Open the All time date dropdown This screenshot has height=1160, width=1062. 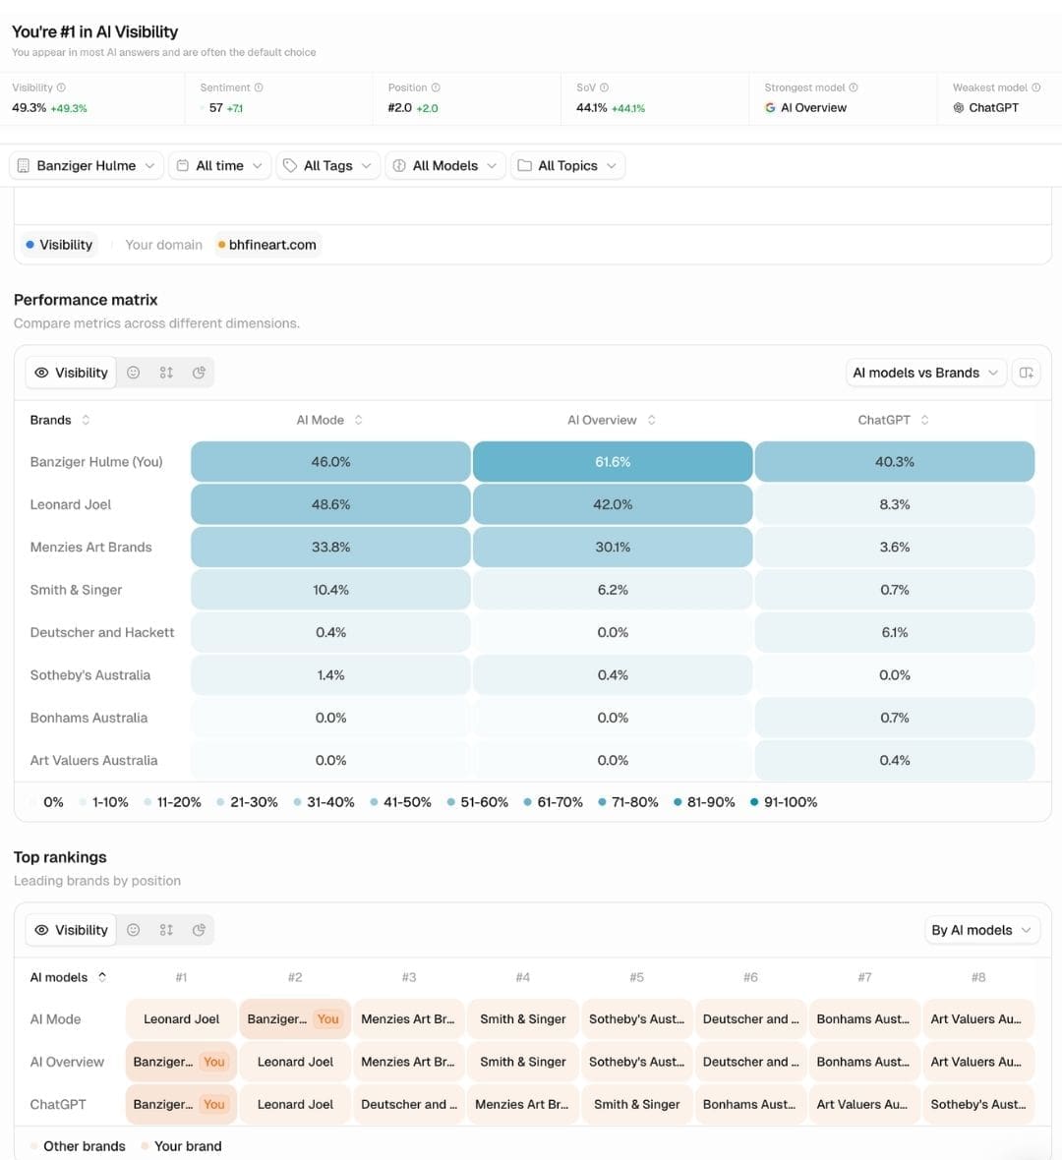click(220, 166)
